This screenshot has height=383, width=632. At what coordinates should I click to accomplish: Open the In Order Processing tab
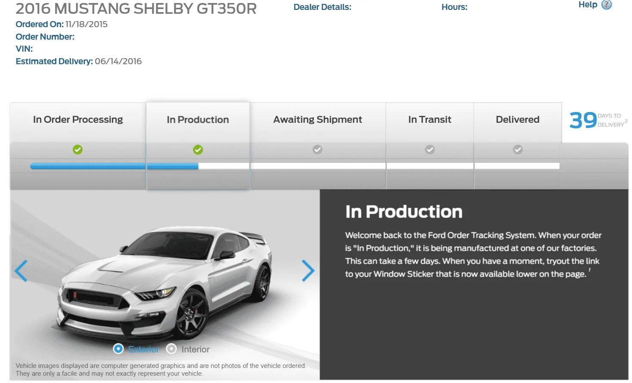coord(78,120)
